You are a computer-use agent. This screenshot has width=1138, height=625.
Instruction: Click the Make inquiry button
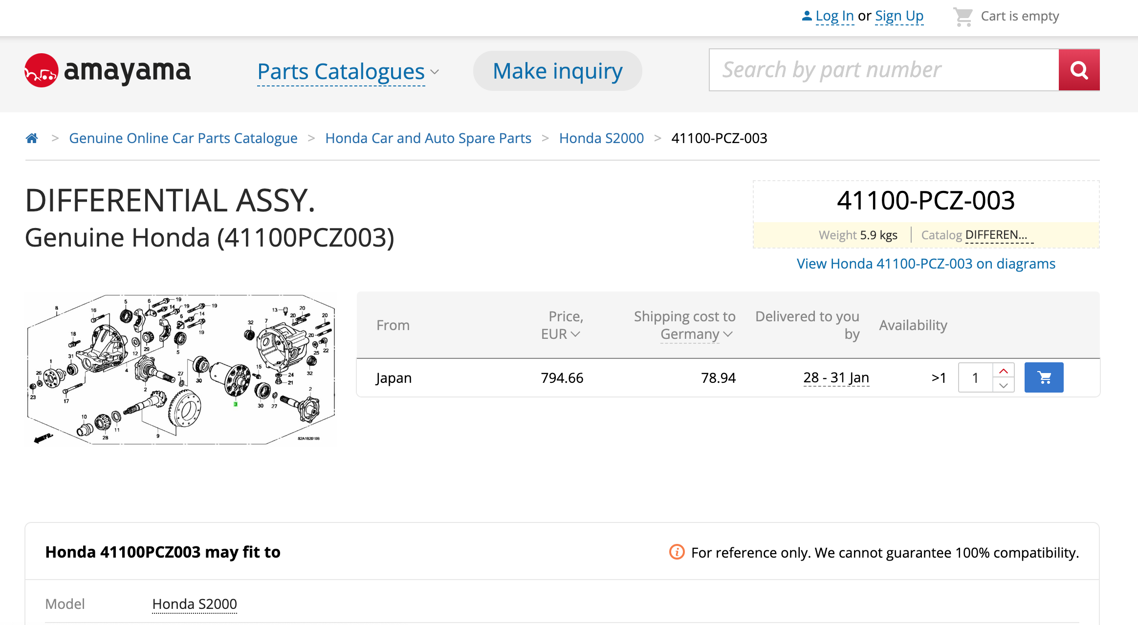[557, 71]
